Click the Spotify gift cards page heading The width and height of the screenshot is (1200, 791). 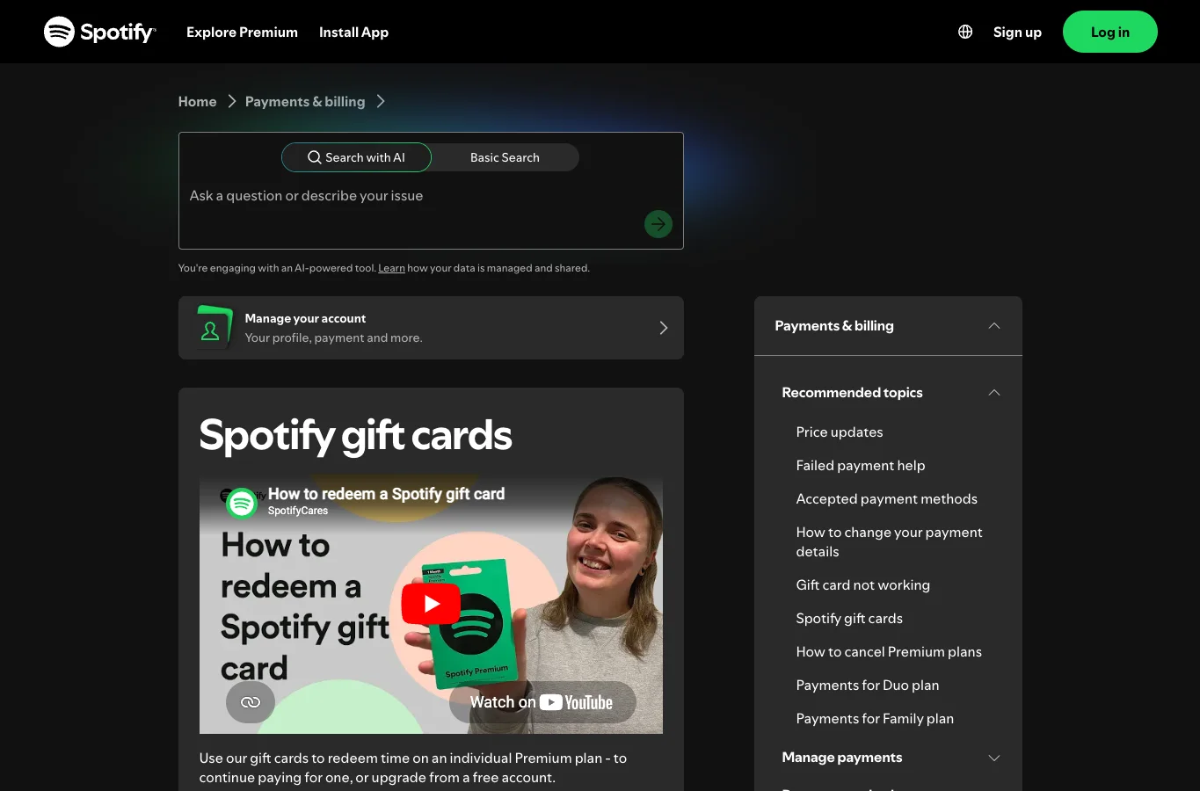(355, 435)
